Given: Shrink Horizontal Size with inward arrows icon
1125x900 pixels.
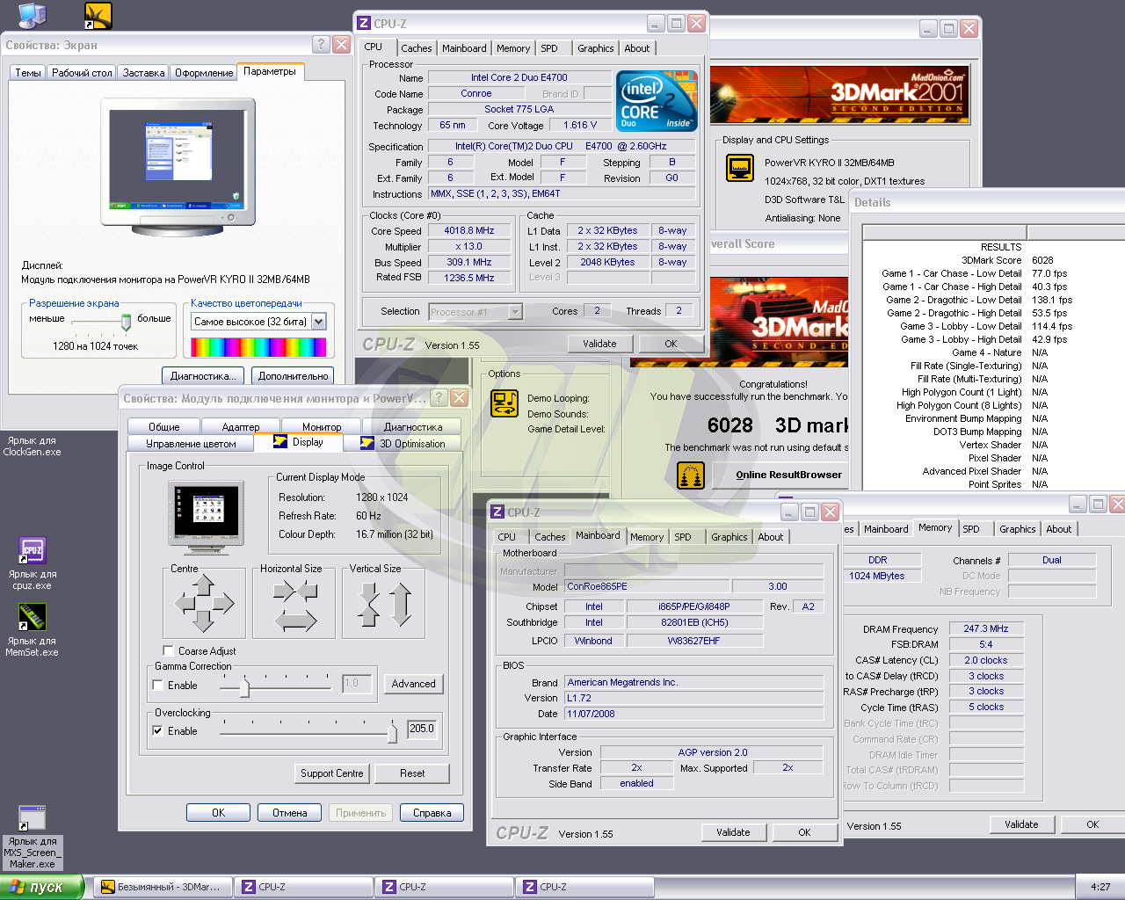Looking at the screenshot, I should click(295, 590).
